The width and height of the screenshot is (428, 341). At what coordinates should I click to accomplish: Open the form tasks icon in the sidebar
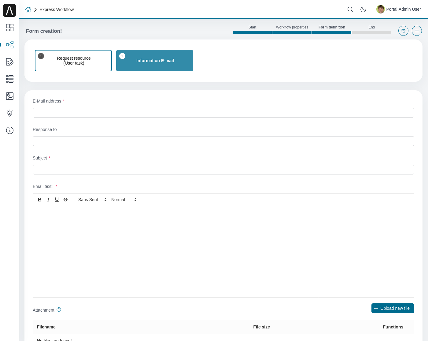10,62
